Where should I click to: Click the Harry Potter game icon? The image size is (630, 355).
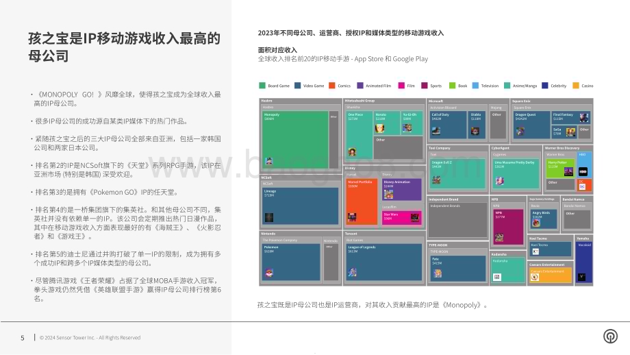(568, 171)
